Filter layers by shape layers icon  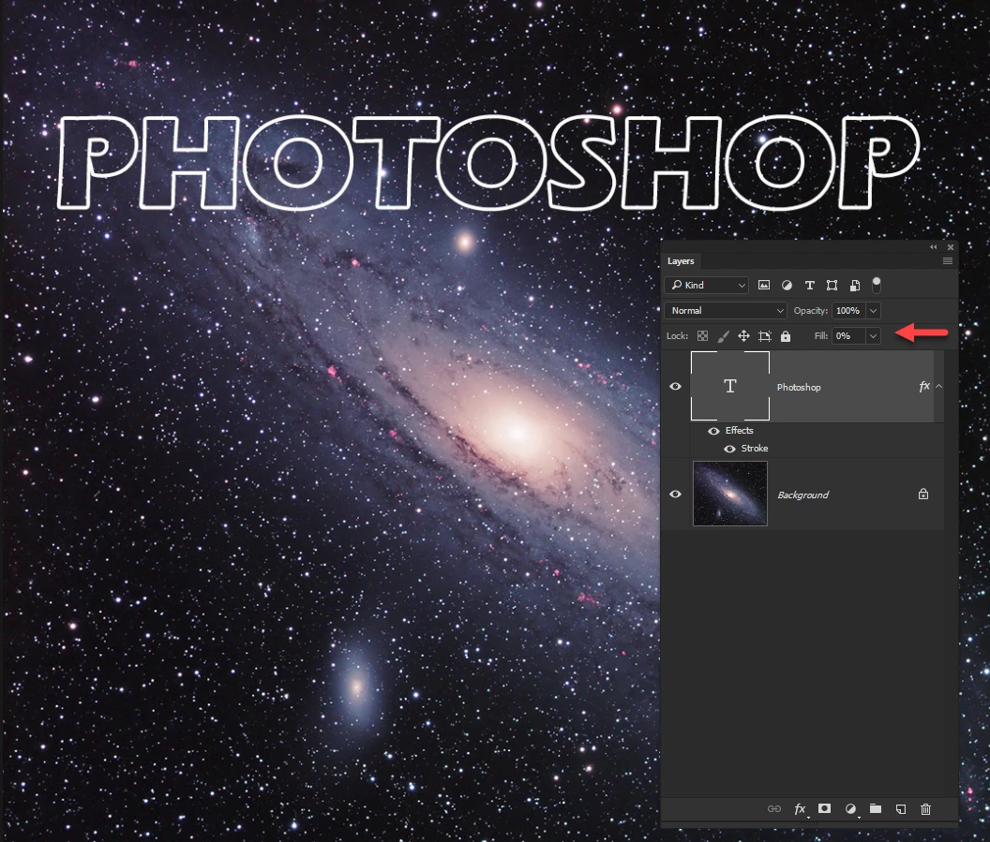(x=832, y=285)
